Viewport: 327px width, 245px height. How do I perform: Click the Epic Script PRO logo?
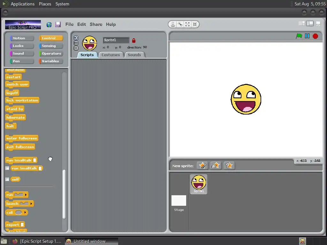[x=23, y=25]
